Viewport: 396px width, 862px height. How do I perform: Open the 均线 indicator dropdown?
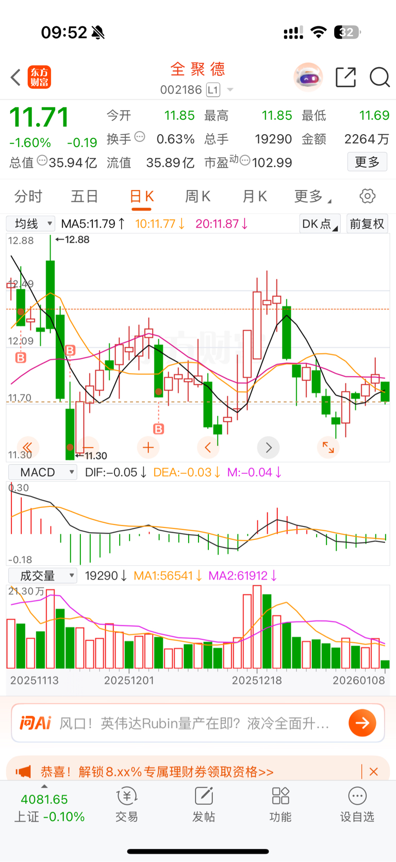(x=31, y=224)
